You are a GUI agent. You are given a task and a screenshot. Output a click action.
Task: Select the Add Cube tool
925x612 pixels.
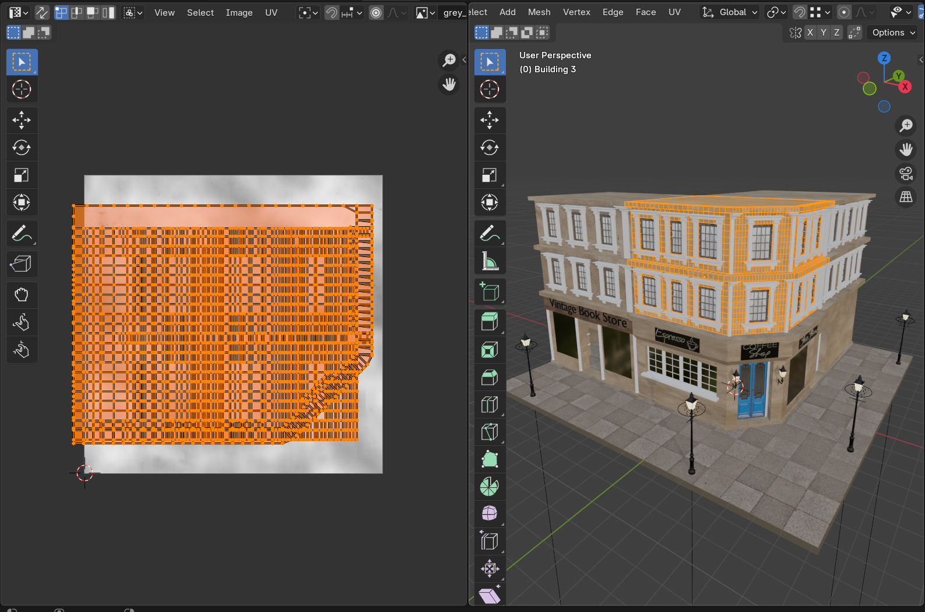pyautogui.click(x=490, y=291)
